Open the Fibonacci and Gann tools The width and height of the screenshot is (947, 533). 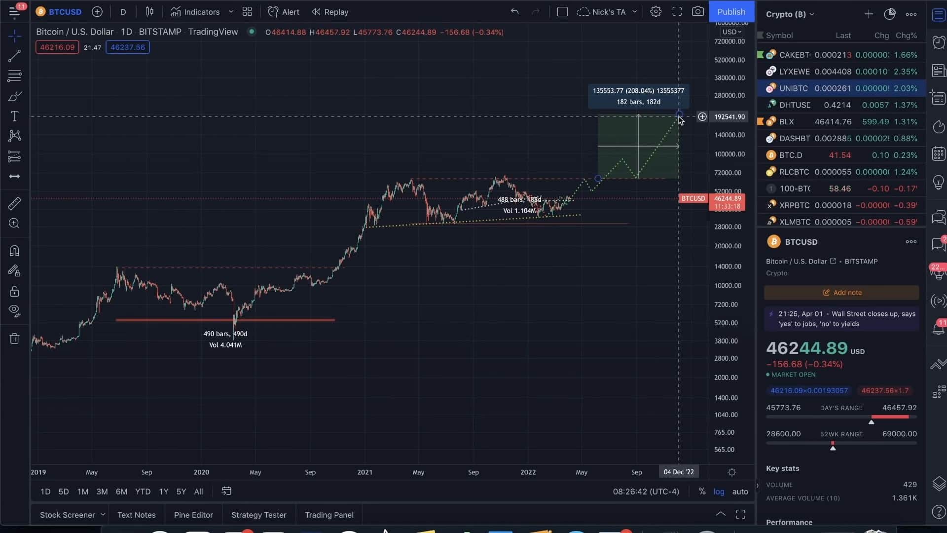tap(14, 76)
